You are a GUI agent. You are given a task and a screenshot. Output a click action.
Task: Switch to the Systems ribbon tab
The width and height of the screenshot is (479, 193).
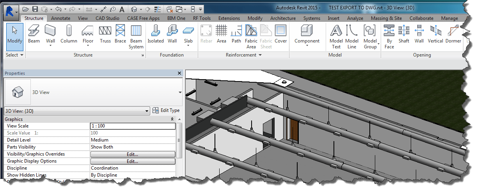tap(312, 18)
